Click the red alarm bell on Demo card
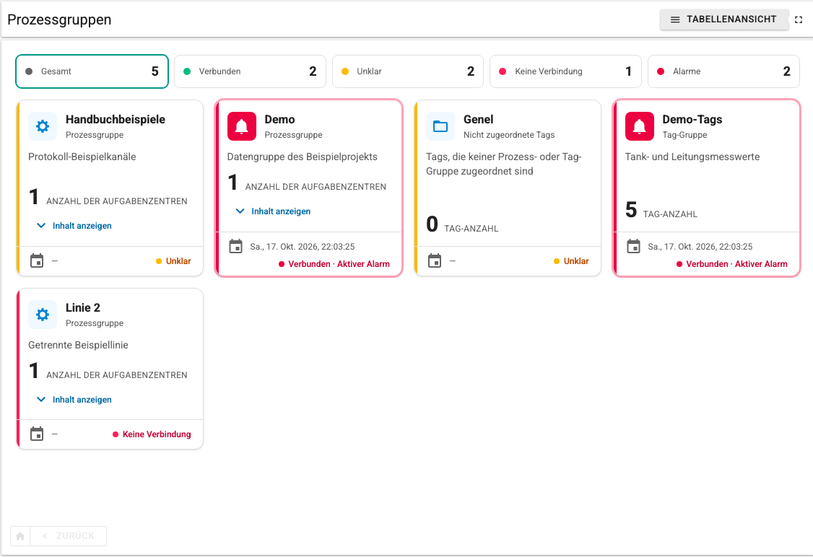Screen dimensions: 813x557 (242, 126)
